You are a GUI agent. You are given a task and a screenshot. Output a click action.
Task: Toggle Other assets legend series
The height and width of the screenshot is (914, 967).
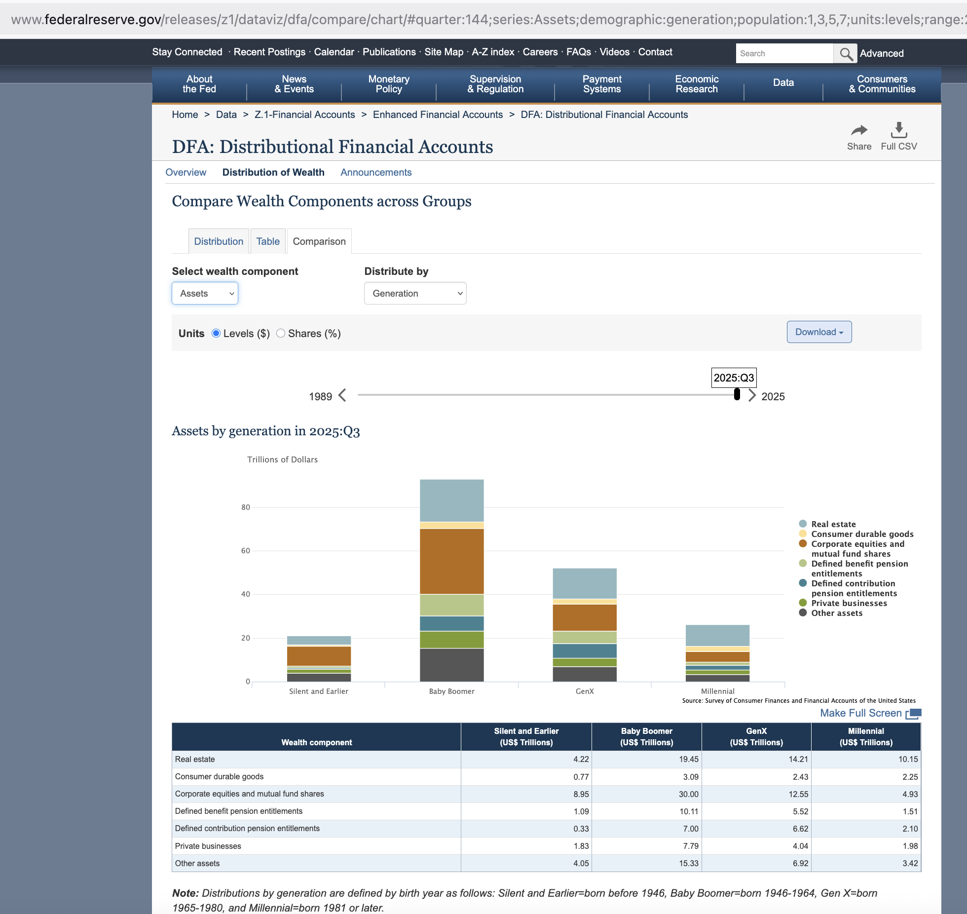836,613
